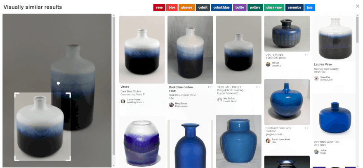Filter by the "cobalt blue" tag
The image size is (363, 168).
click(222, 7)
